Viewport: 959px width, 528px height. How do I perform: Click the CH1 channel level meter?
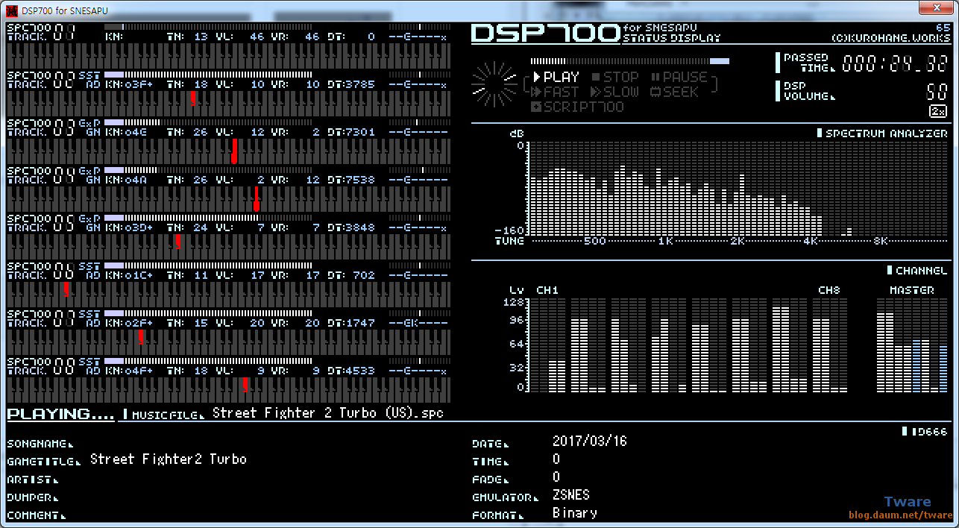click(549, 345)
